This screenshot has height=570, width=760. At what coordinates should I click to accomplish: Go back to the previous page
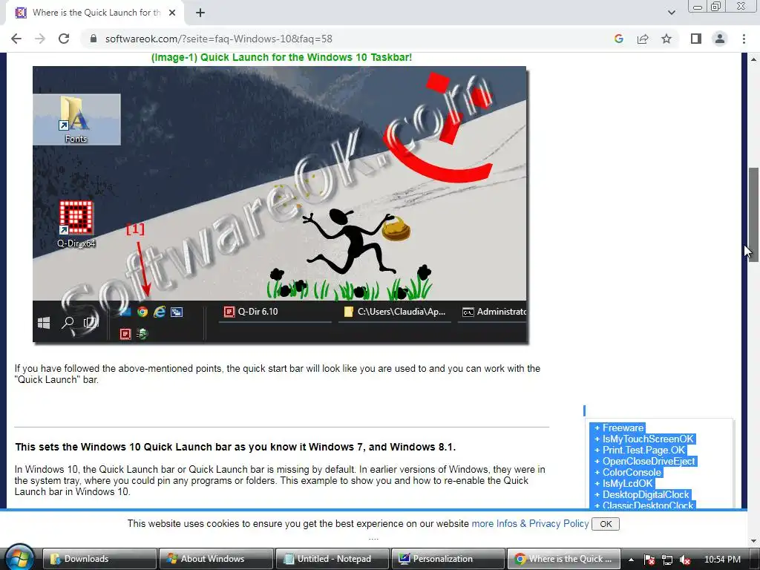[x=16, y=39]
